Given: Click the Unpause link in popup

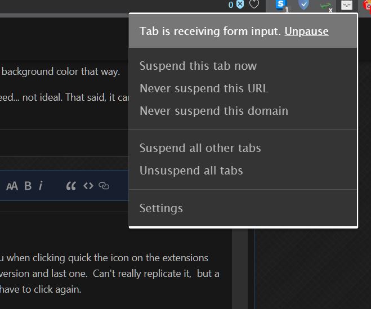Looking at the screenshot, I should point(306,31).
